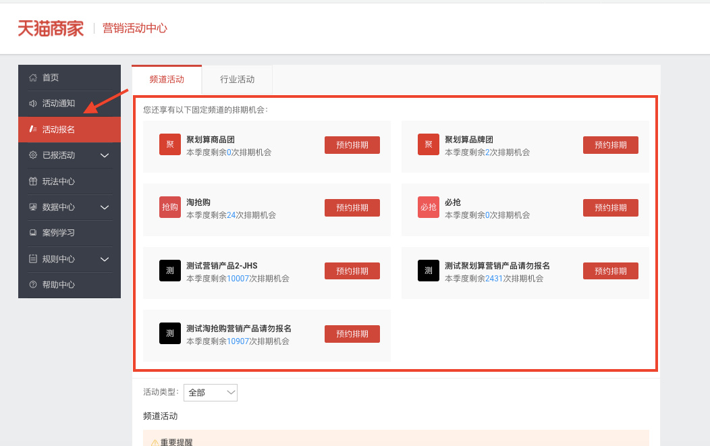Click the chart monitor icon beside 数据中心
This screenshot has width=710, height=446.
coord(33,207)
